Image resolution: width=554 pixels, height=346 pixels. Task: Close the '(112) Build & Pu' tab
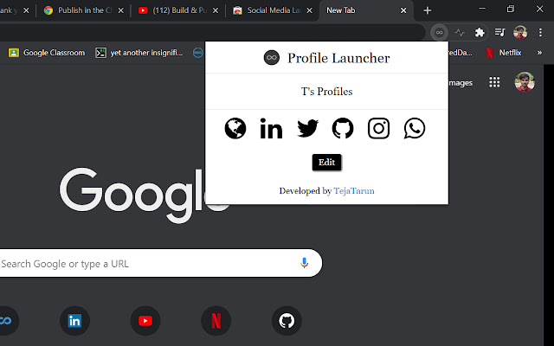click(x=216, y=10)
